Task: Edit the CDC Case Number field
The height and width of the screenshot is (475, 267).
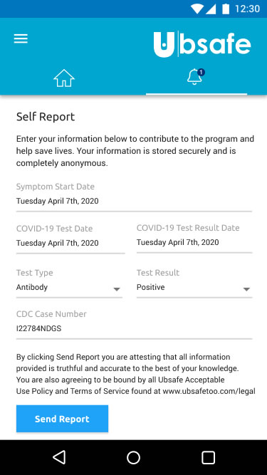Action: tap(134, 328)
